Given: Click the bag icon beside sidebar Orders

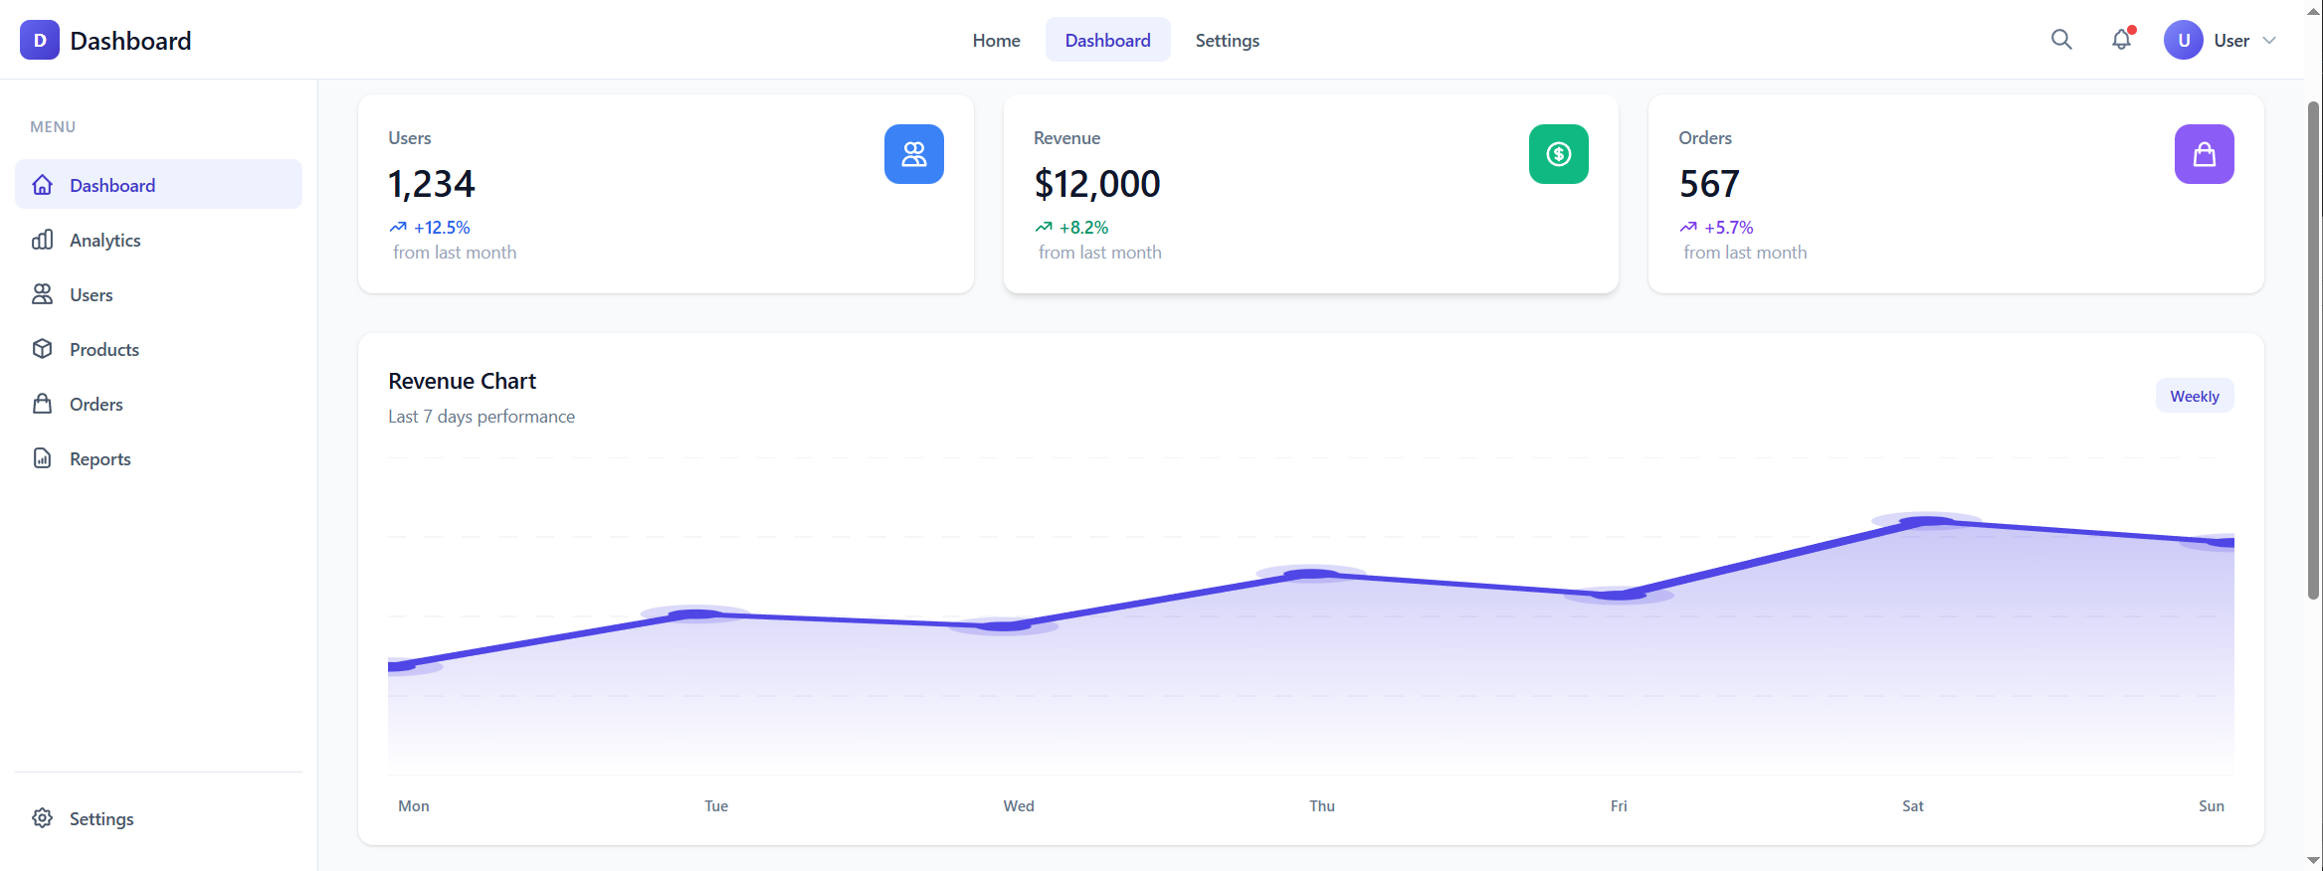Looking at the screenshot, I should point(42,404).
